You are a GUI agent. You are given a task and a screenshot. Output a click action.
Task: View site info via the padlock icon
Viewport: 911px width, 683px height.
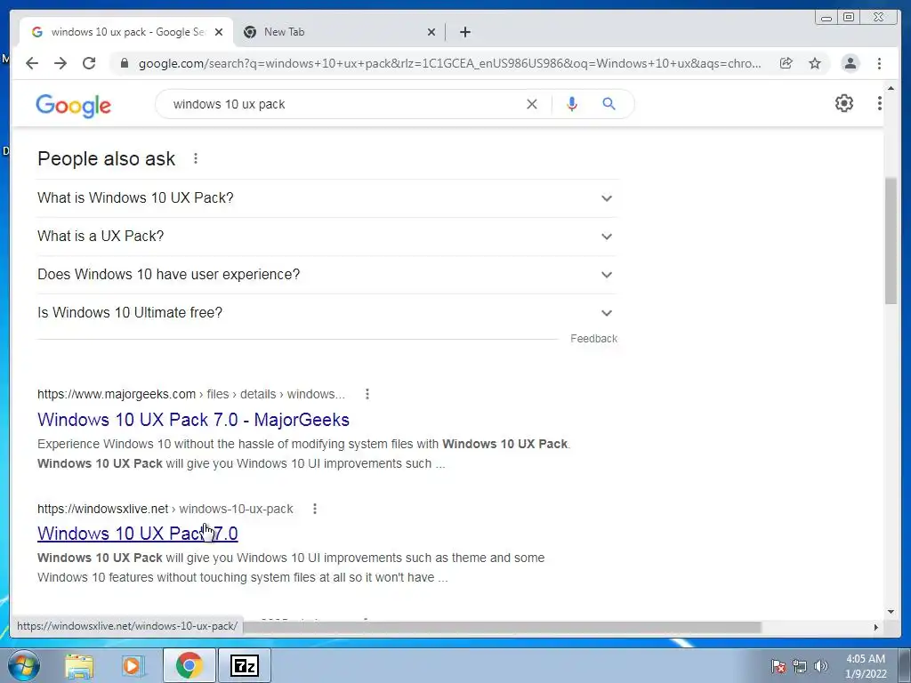tap(124, 63)
